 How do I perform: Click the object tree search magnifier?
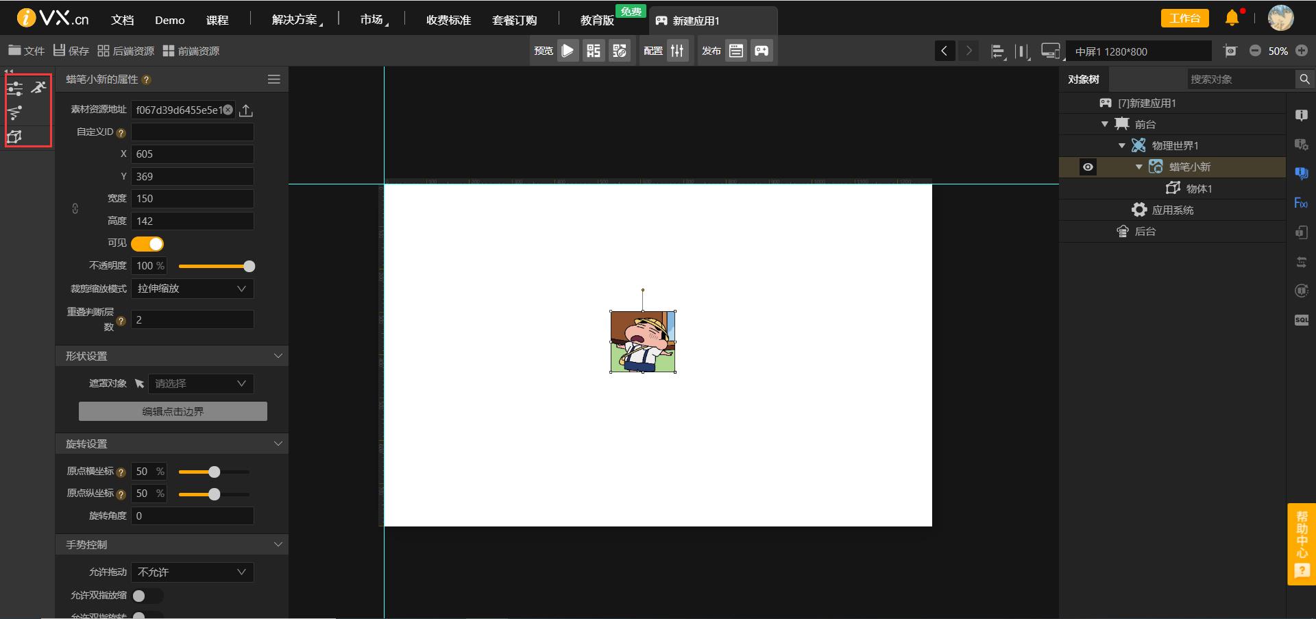coord(1304,80)
